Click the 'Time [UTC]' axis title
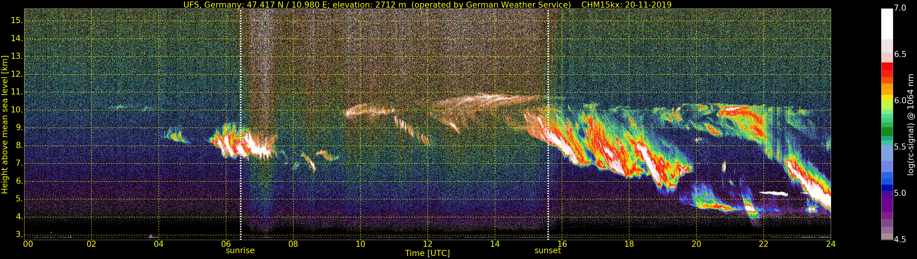This screenshot has width=917, height=259. tap(427, 253)
